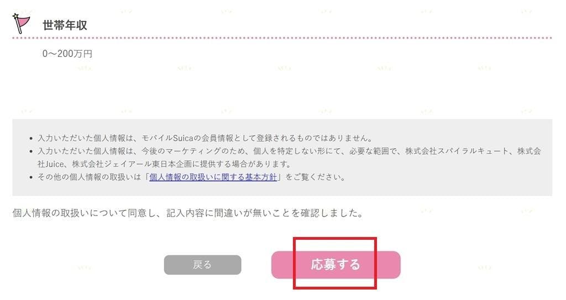Click the pink flag icon beside 世帯年収

(x=22, y=23)
